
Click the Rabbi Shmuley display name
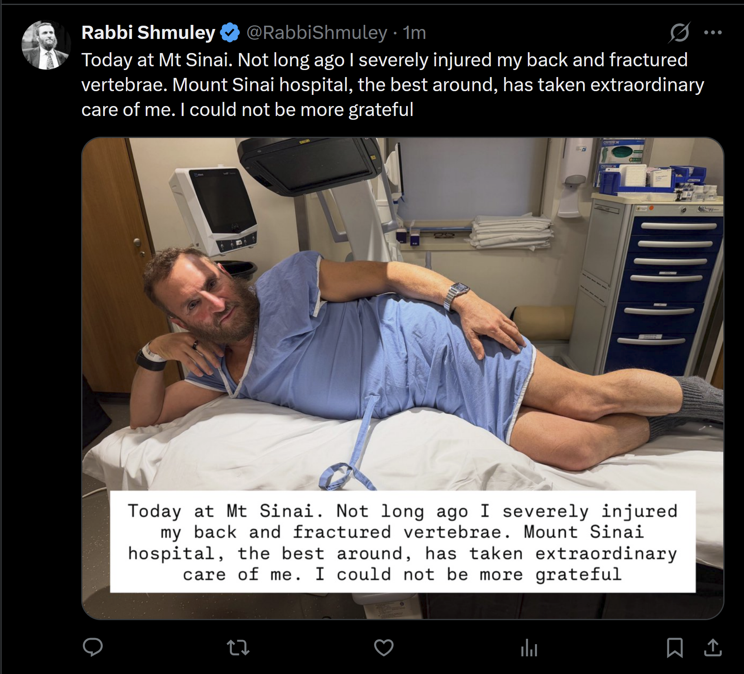pyautogui.click(x=148, y=33)
